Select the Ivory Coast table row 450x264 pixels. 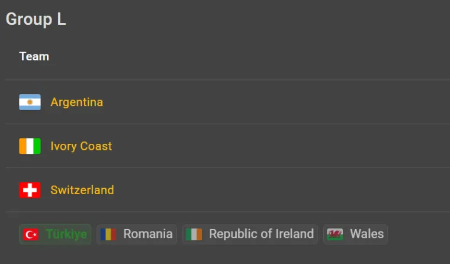tap(266, 146)
